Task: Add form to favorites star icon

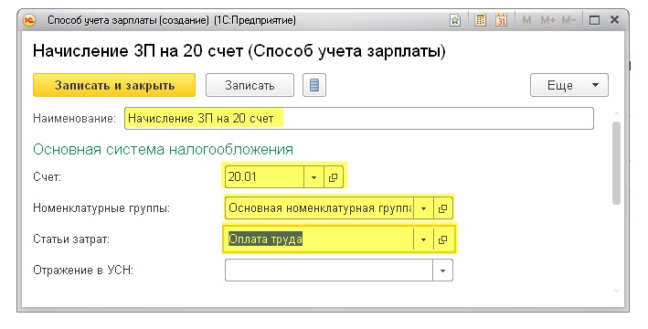Action: click(x=455, y=20)
